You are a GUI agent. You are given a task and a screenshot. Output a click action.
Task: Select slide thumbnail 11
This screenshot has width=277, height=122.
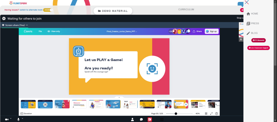tap(198, 104)
